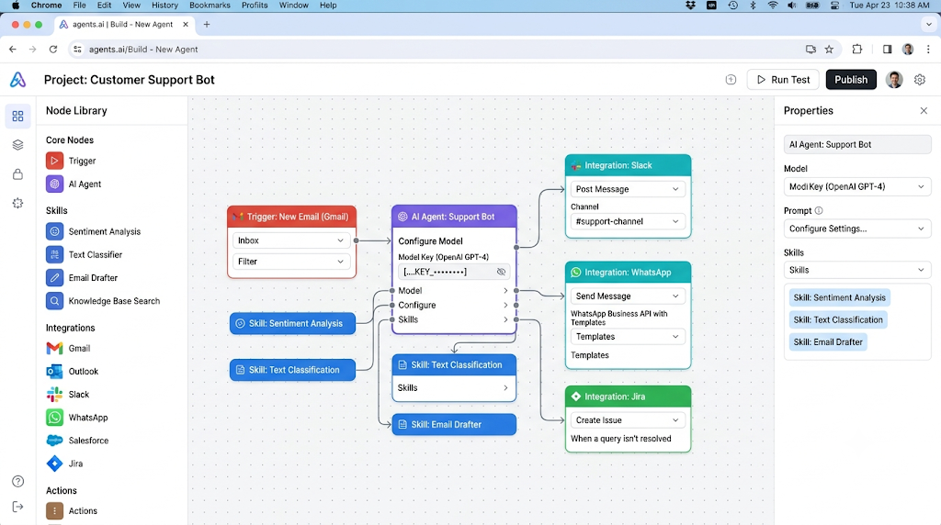Image resolution: width=941 pixels, height=525 pixels.
Task: Select the AI Agent node icon
Action: click(54, 184)
